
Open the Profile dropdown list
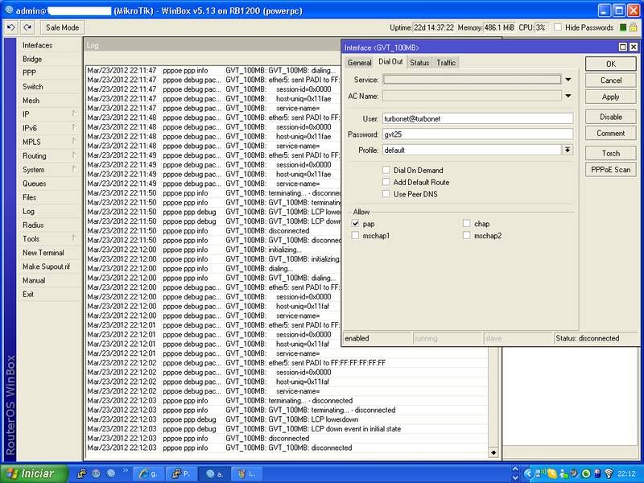coord(568,150)
